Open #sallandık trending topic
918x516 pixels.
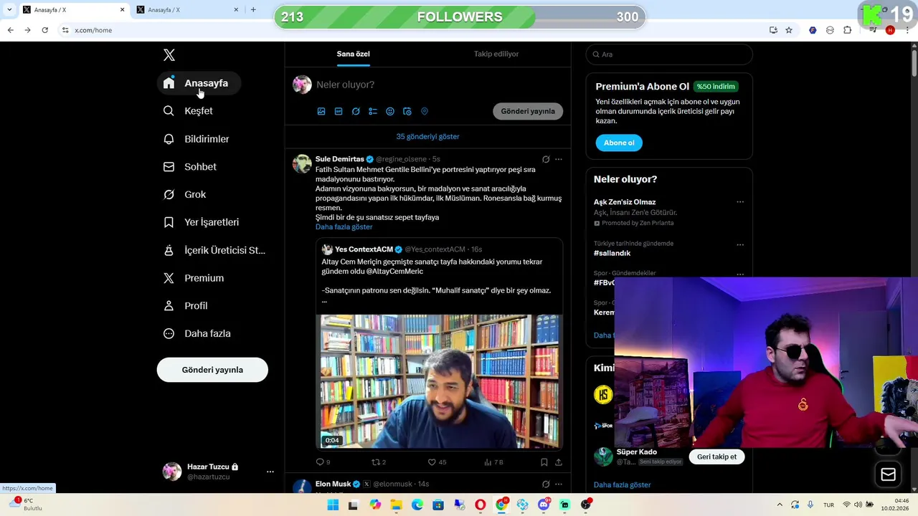[612, 253]
